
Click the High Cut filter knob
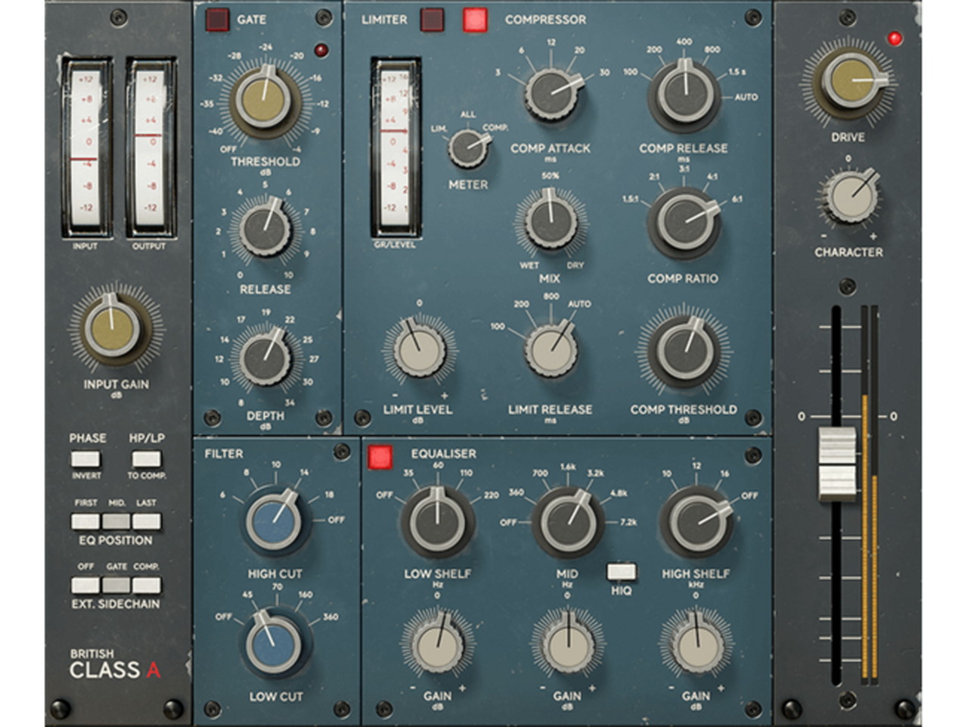(x=275, y=520)
